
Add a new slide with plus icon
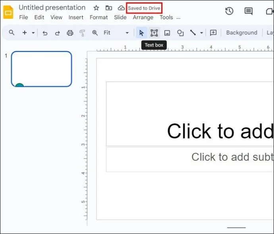[25, 33]
